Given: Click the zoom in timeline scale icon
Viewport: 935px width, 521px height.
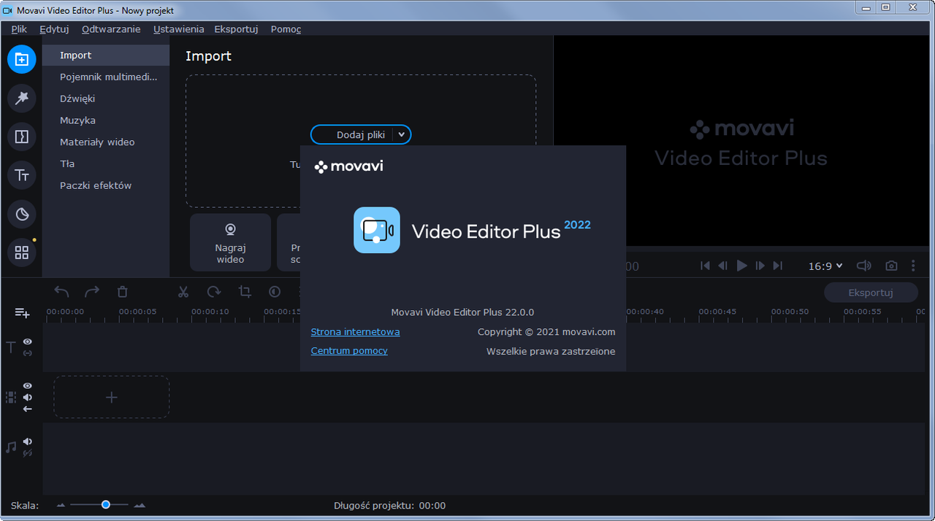Looking at the screenshot, I should tap(140, 505).
